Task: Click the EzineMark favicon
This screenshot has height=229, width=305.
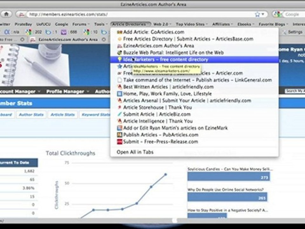Action: (x=120, y=128)
